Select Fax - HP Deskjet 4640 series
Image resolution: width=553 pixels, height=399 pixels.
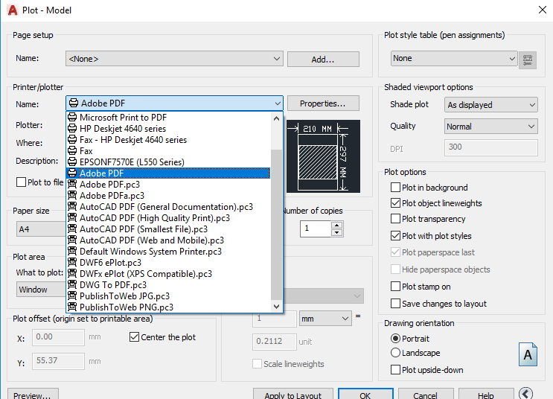click(x=168, y=140)
